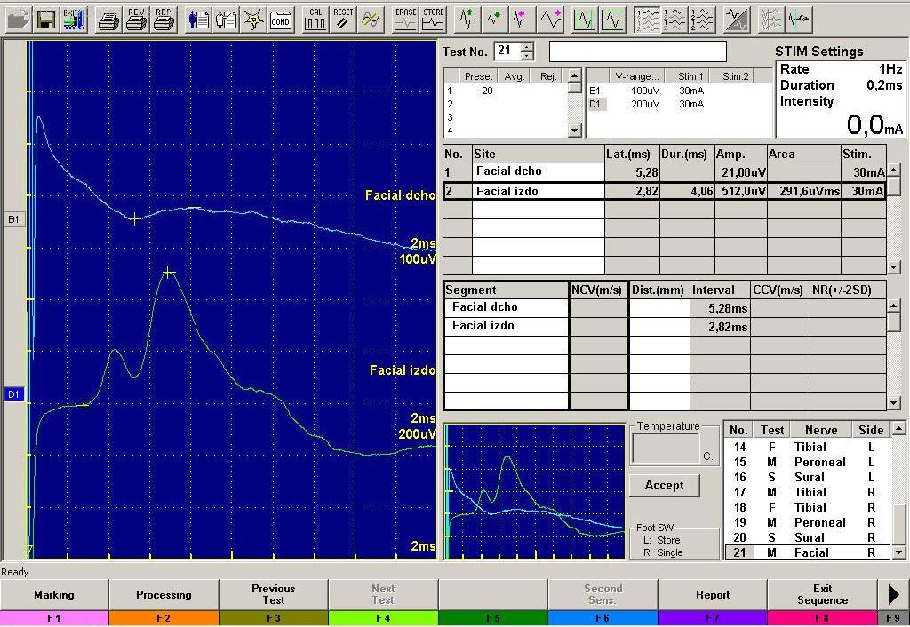Click the REV print icon
910x627 pixels.
coord(136,19)
